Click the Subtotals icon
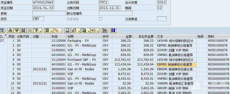This screenshot has width=230, height=94. tap(56, 30)
